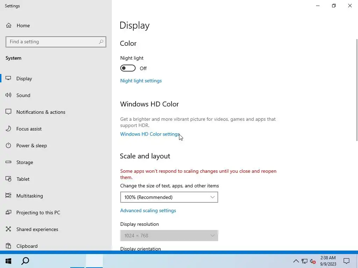Open Advanced scaling settings link

[x=148, y=210]
